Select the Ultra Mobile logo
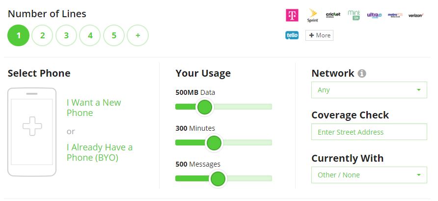Image resolution: width=438 pixels, height=201 pixels. pos(374,15)
